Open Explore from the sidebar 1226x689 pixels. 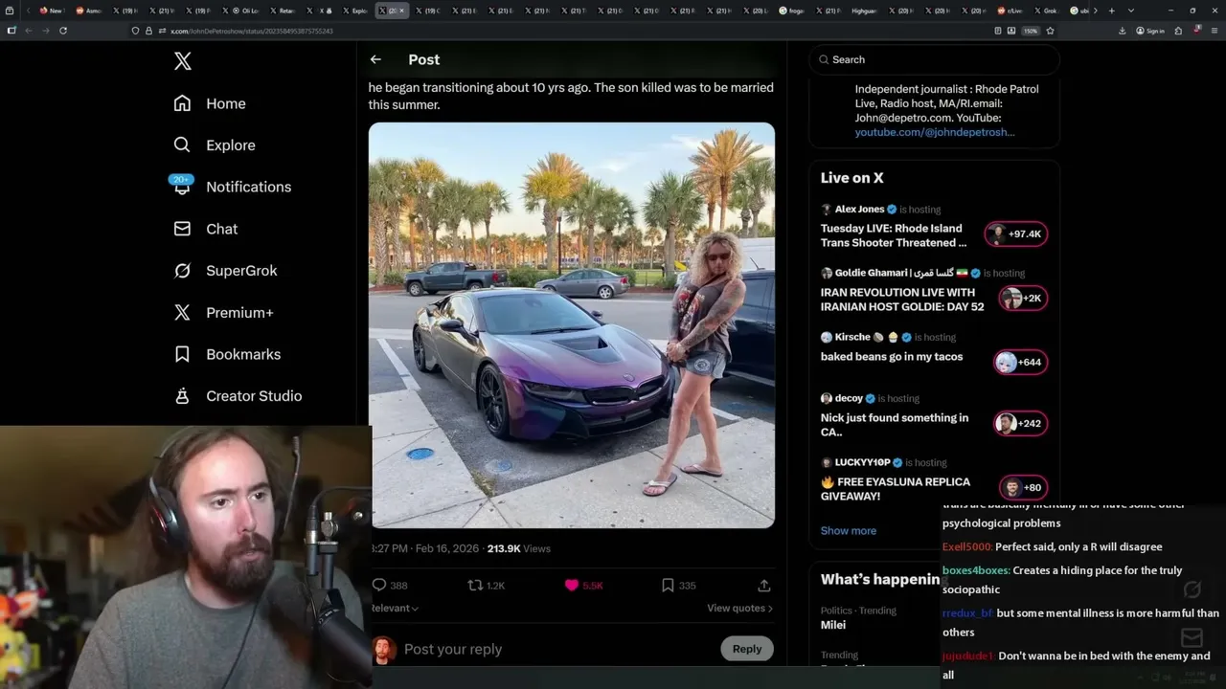[x=215, y=145]
